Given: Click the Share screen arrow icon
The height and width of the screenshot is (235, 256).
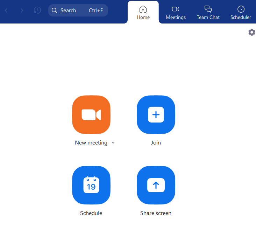Looking at the screenshot, I should (x=156, y=185).
